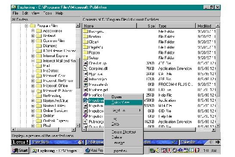Sort by the Name column header

tap(110, 26)
